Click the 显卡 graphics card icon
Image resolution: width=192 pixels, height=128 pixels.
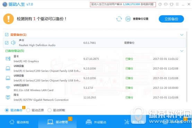[x=8, y=59]
